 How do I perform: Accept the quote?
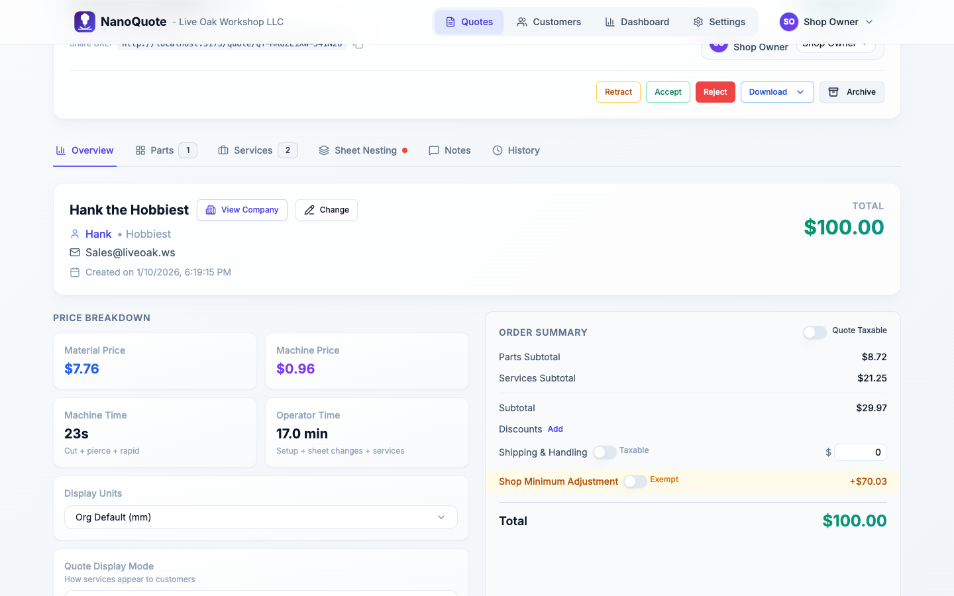(x=667, y=92)
